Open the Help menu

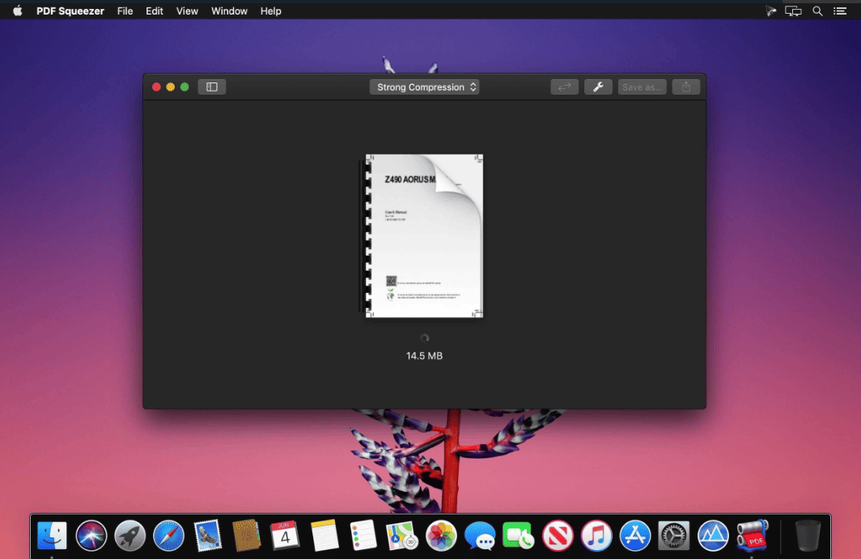click(x=271, y=11)
